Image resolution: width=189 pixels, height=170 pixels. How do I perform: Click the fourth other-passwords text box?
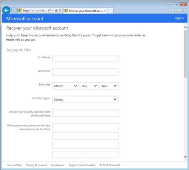pos(85,155)
